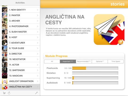This screenshot has height=96, width=128.
Task: Select the Painter lesson thumbnail
Action: [5, 15]
